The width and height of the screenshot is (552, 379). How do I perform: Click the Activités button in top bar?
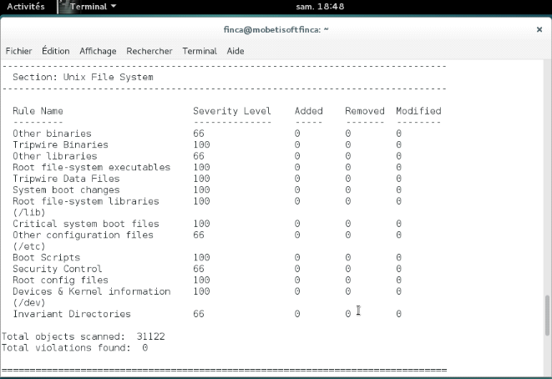(x=26, y=7)
